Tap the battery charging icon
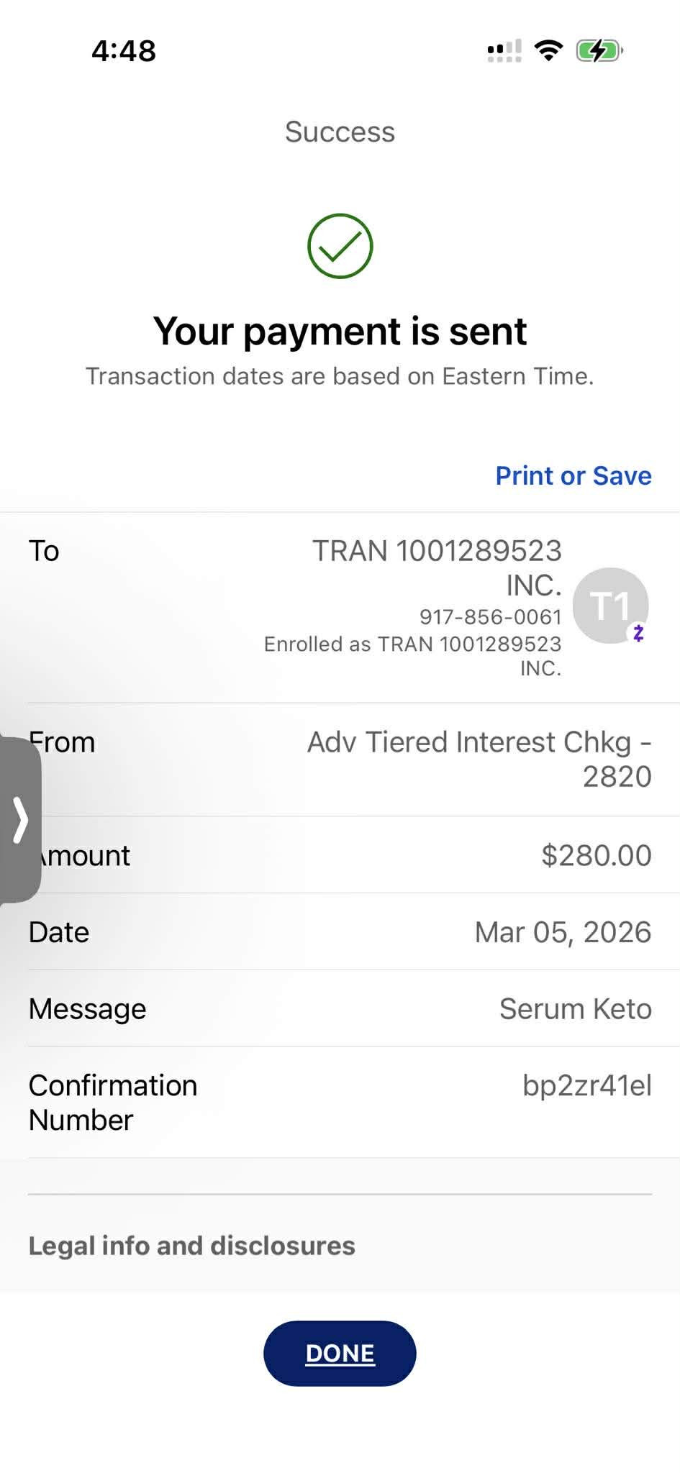Viewport: 680px width, 1473px height. coord(598,50)
